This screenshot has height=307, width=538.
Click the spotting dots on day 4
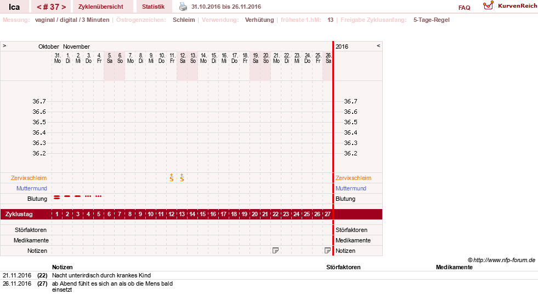[88, 196]
